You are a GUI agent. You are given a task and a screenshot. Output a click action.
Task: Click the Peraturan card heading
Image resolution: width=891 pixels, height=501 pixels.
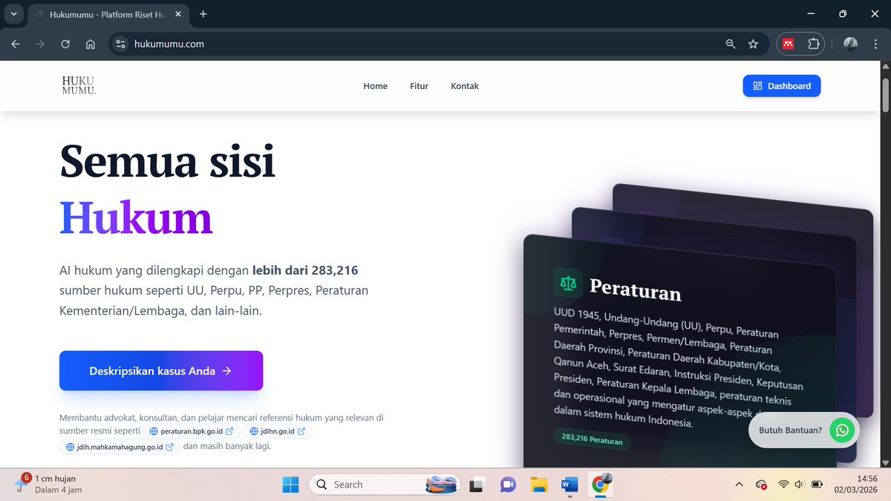pyautogui.click(x=636, y=289)
